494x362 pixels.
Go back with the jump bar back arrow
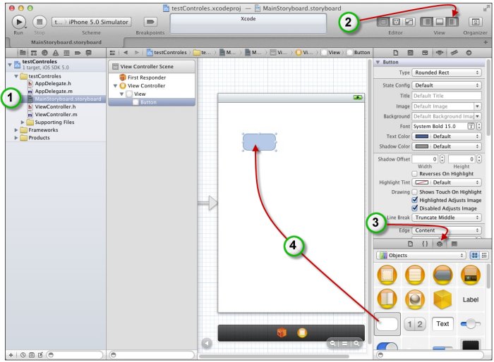[126, 53]
